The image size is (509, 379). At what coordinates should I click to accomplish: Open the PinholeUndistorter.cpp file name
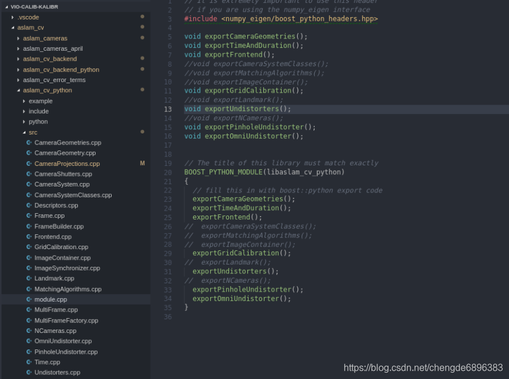point(66,352)
